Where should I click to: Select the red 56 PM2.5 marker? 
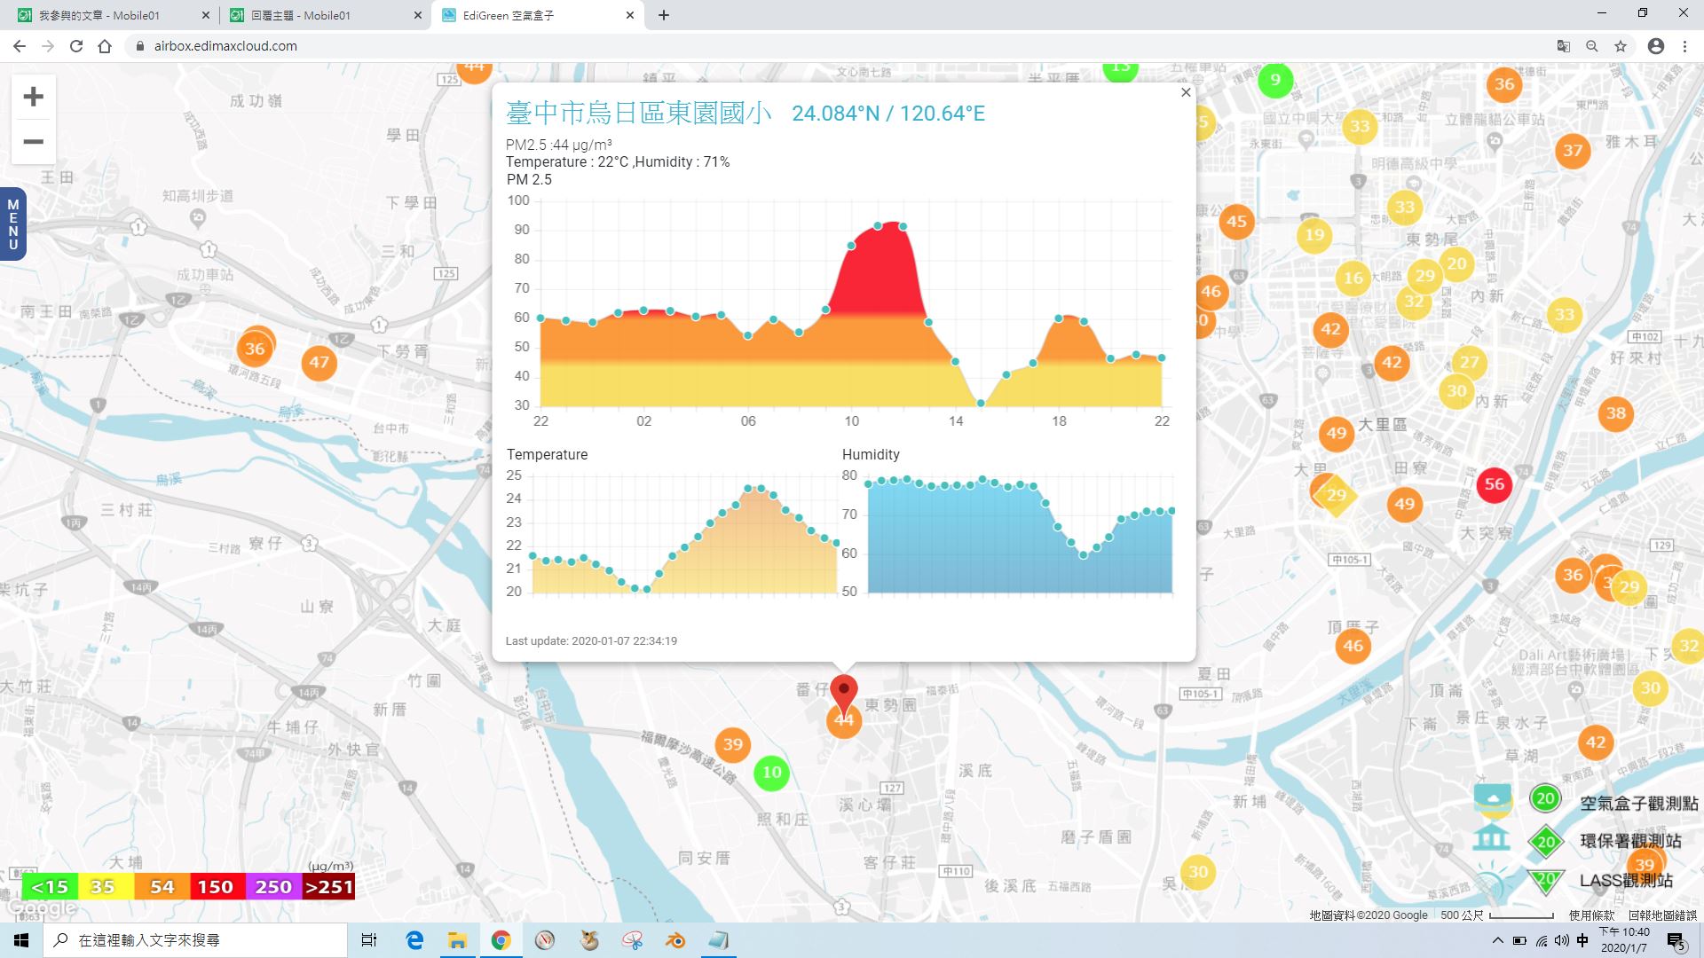[x=1495, y=484]
